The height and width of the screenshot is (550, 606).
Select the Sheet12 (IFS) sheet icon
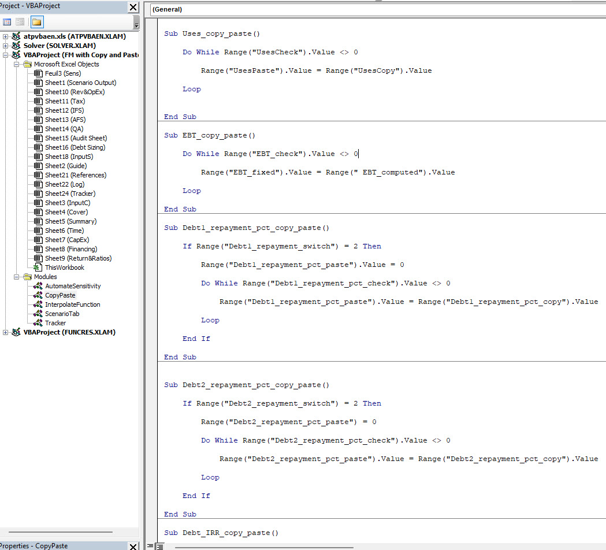(38, 110)
